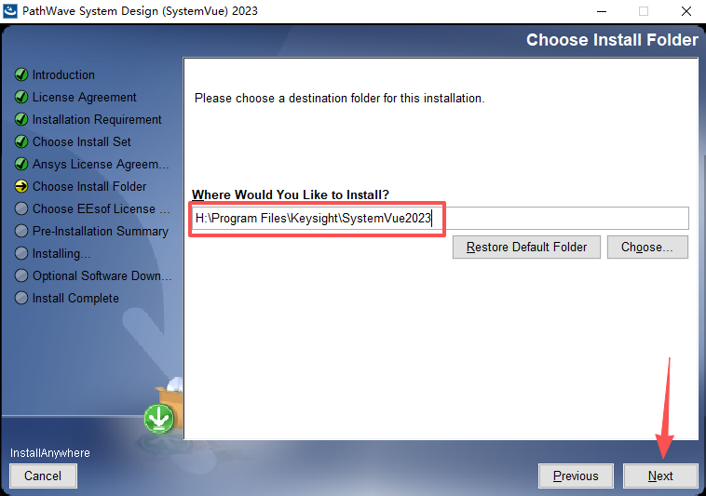Screen dimensions: 706x496
Task: Go back with the Previous button
Action: 576,476
